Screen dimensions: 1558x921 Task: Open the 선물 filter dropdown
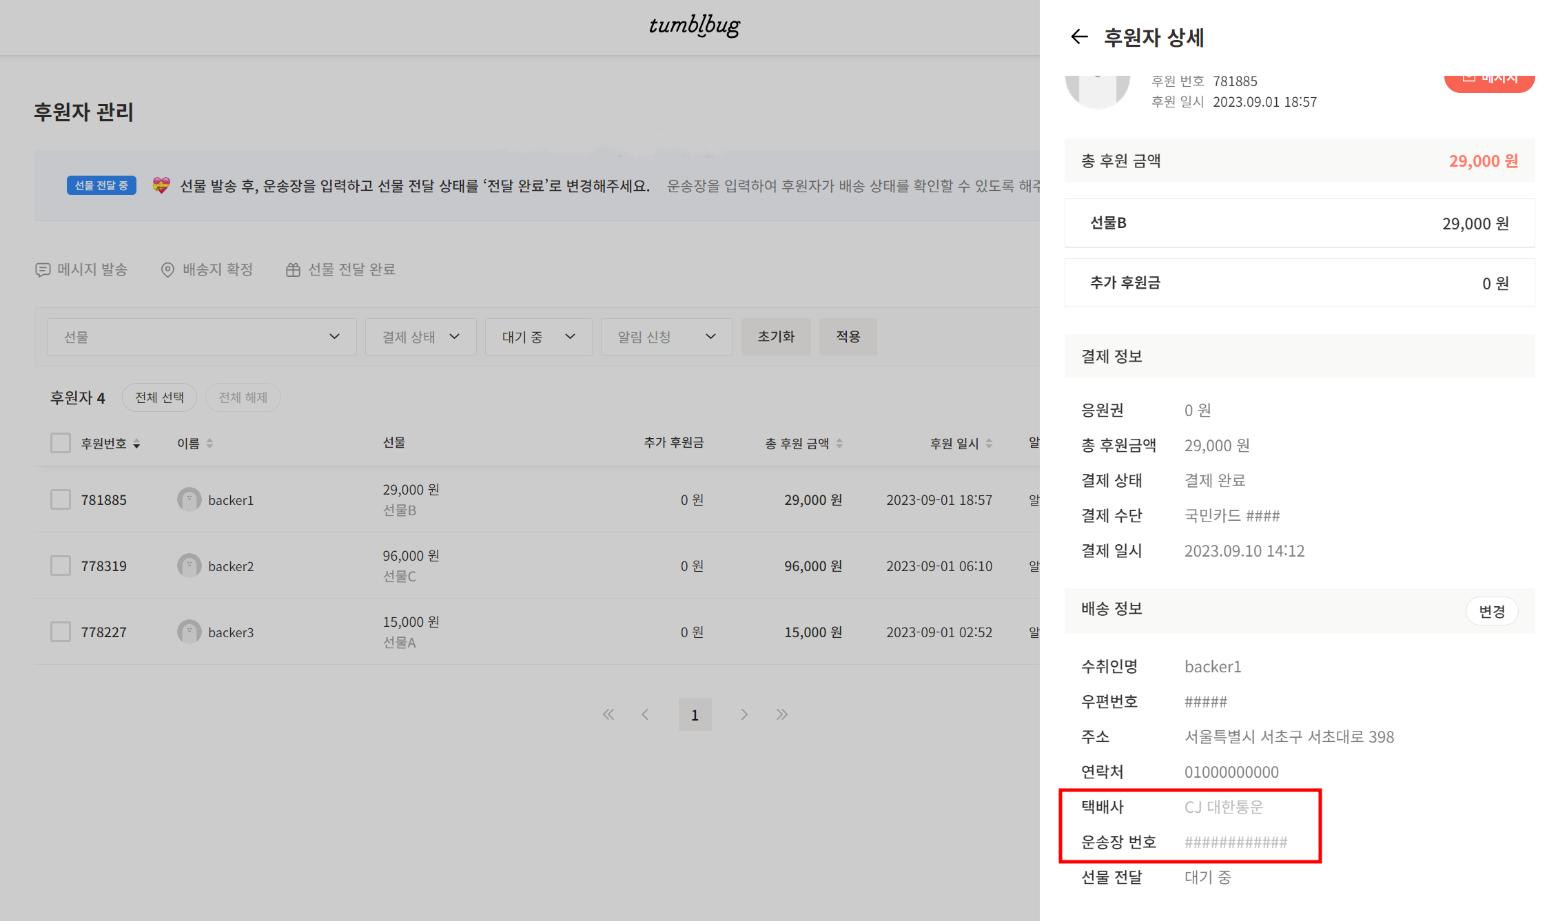point(201,337)
